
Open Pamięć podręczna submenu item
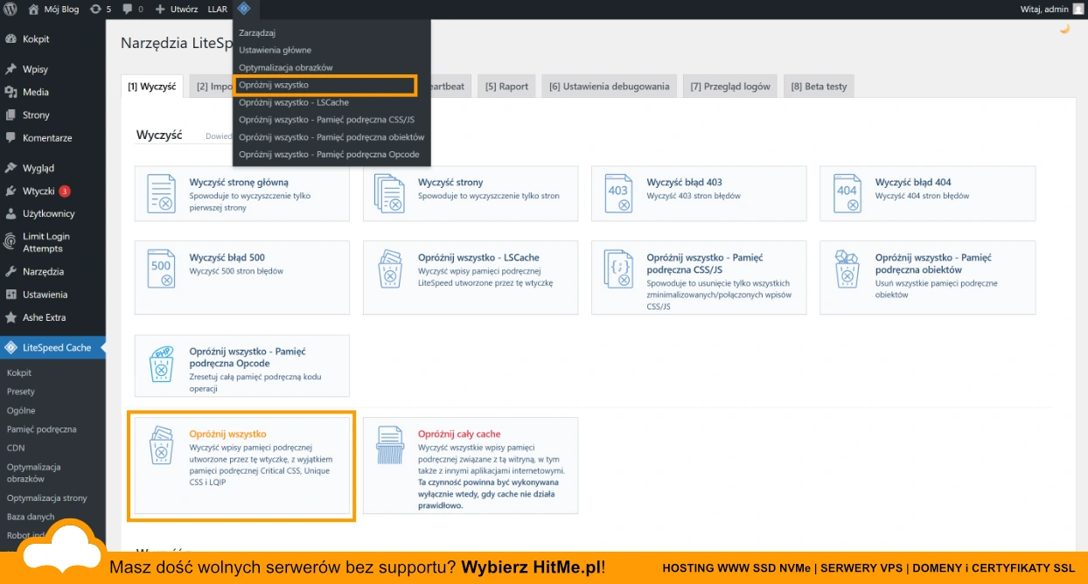pos(41,429)
